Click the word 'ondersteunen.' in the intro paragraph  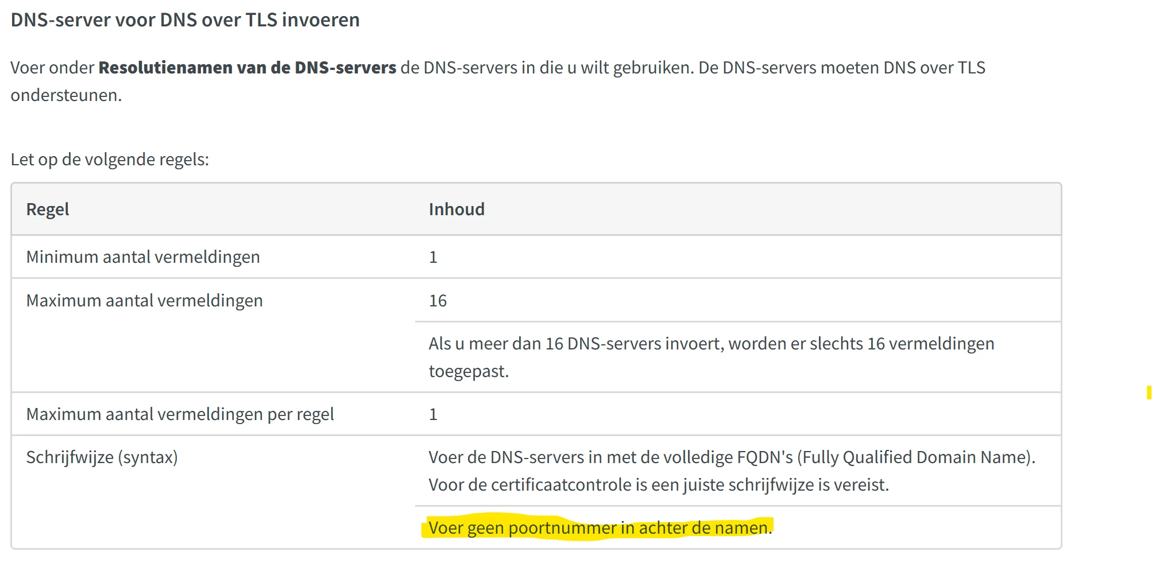pos(66,95)
